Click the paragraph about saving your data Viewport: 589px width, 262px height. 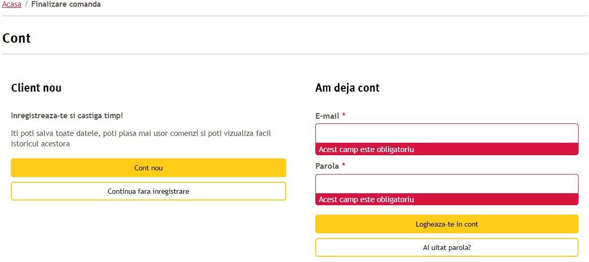[x=141, y=139]
